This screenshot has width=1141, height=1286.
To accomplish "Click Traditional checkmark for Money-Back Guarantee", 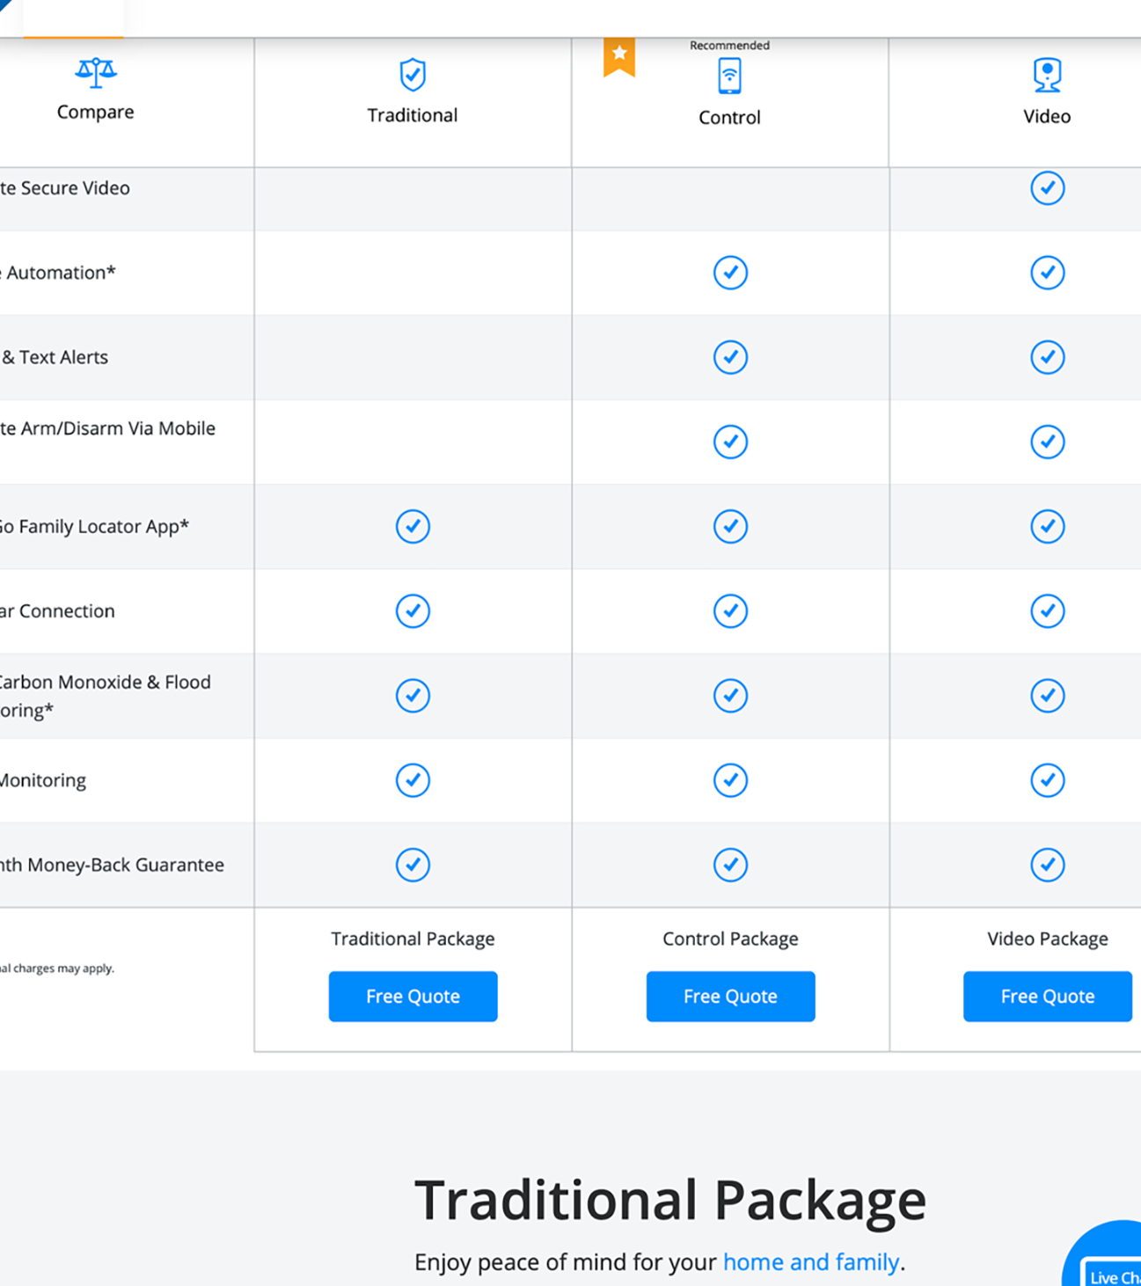I will (413, 865).
